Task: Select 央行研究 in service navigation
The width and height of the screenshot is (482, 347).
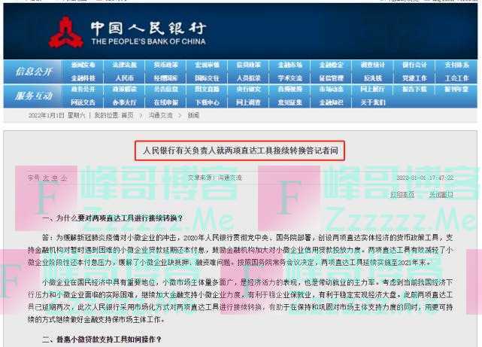Action: pos(249,90)
